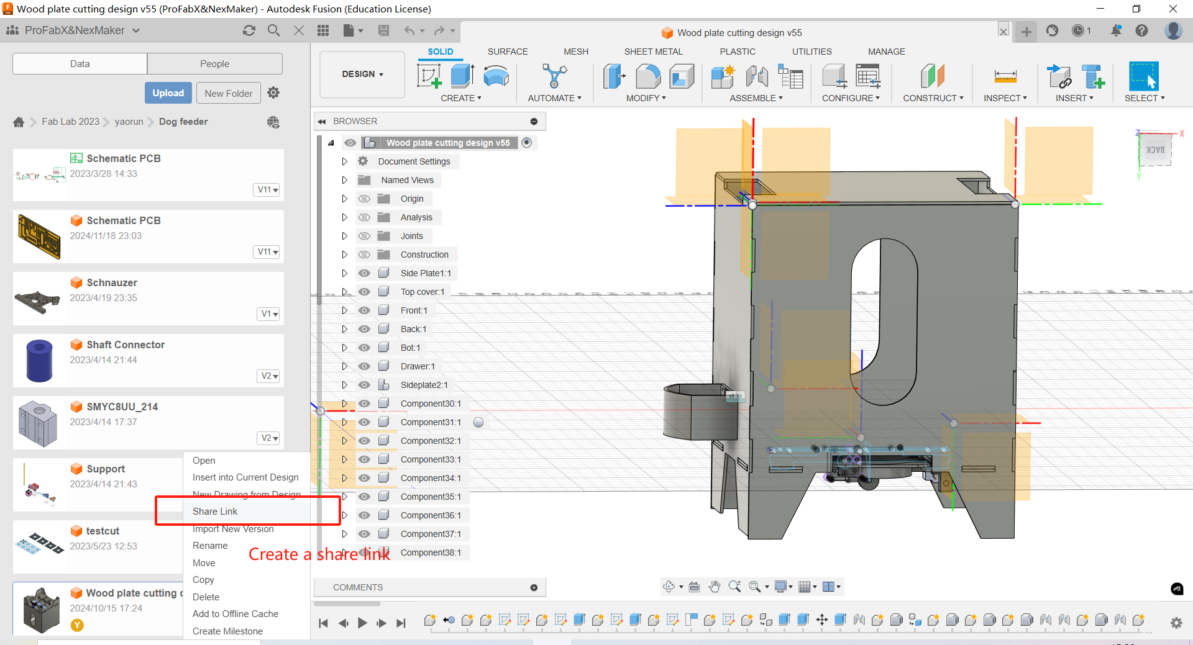Click the Shell modify icon
Viewport: 1193px width, 645px height.
tap(682, 76)
